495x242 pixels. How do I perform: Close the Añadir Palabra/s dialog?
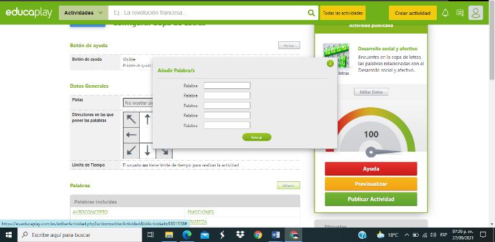click(x=330, y=64)
